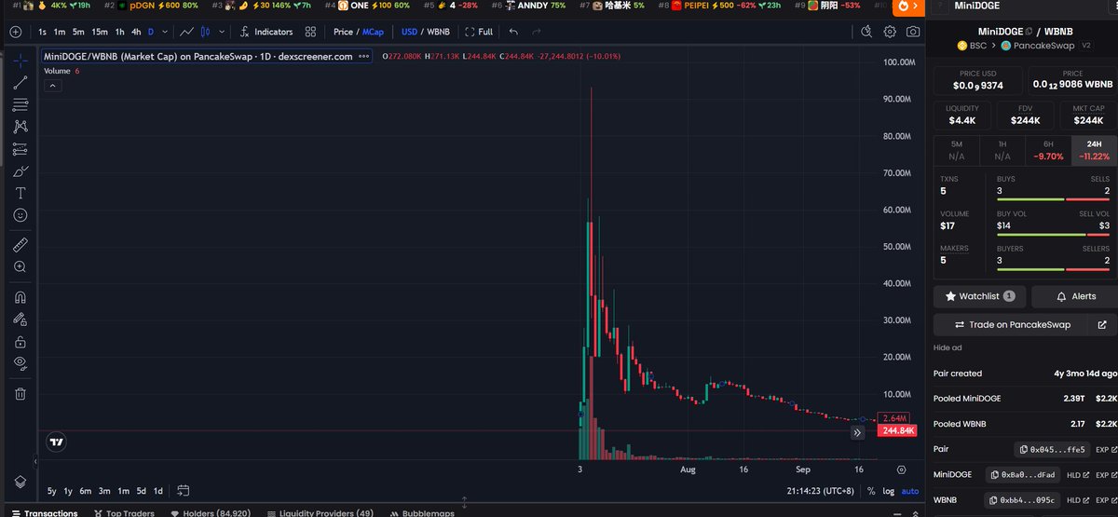Select the brush drawing tool
Image resolution: width=1118 pixels, height=517 pixels.
click(x=20, y=170)
